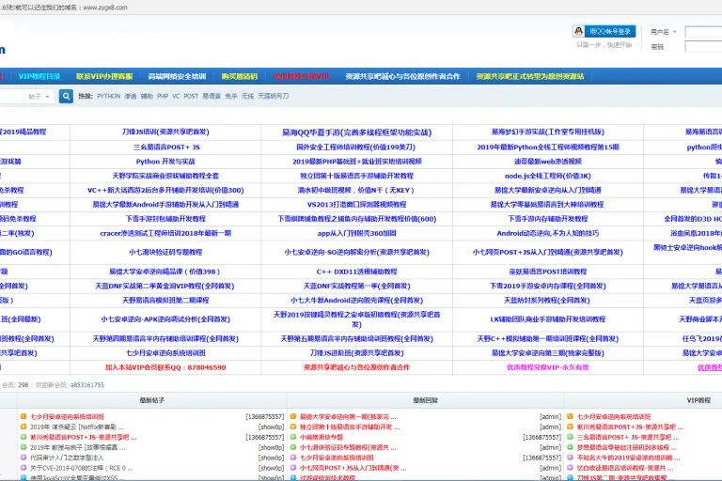Open the 帖子 search type dropdown

(39, 96)
